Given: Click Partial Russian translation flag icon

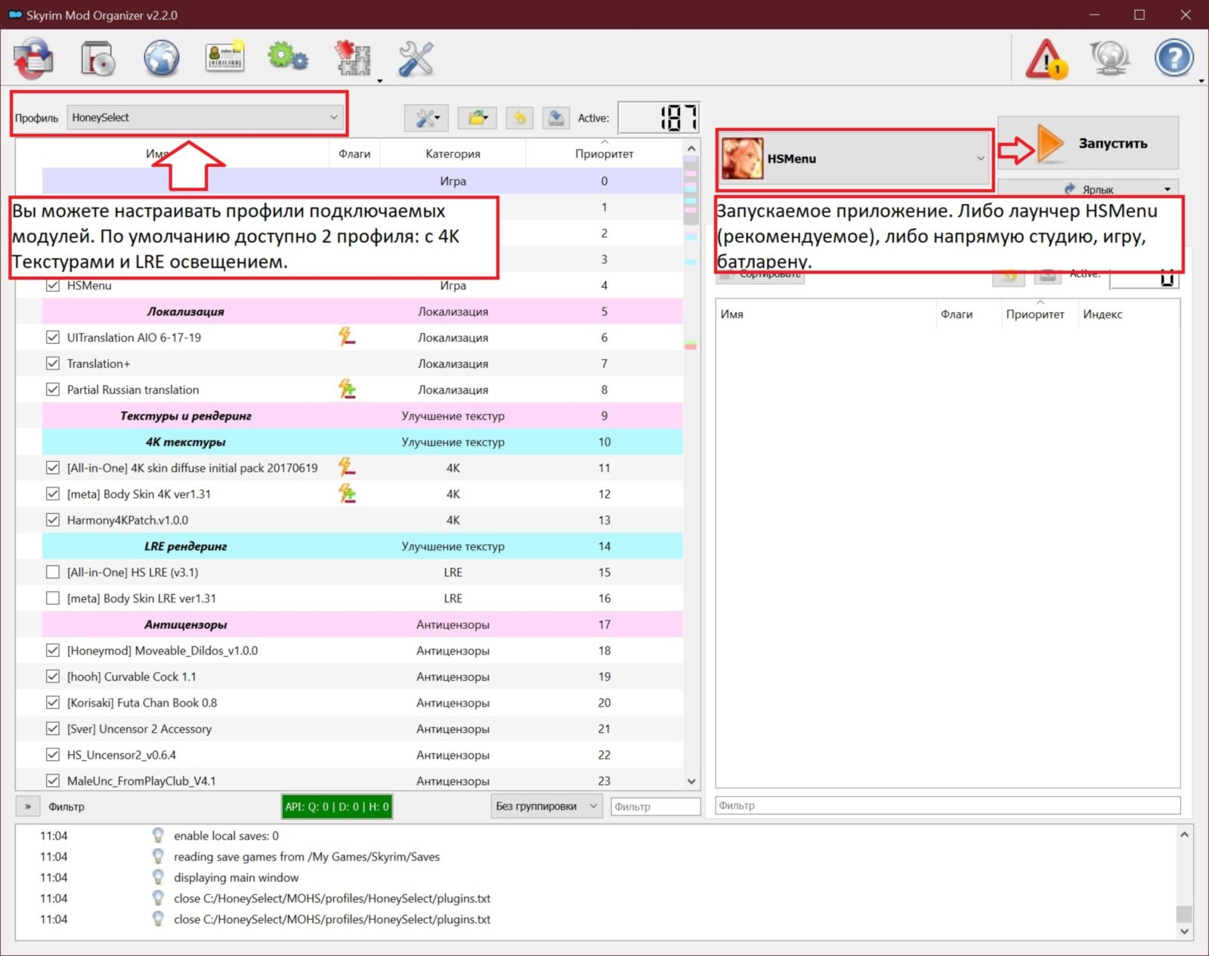Looking at the screenshot, I should [347, 388].
